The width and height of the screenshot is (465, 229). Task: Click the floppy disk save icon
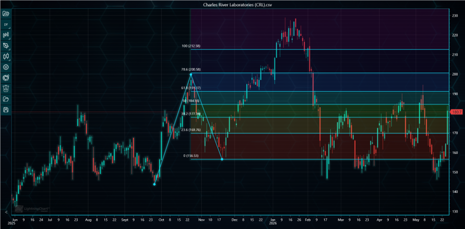point(6,110)
